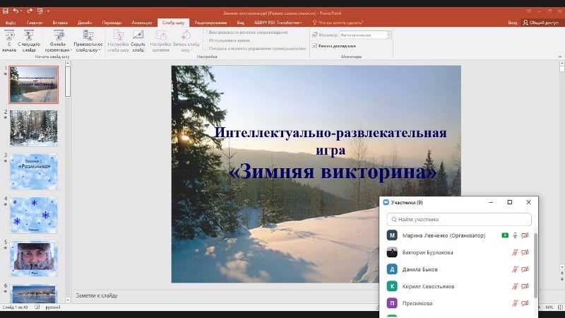This screenshot has height=318, width=565.
Task: Click the Undo arrow in the title bar
Action: 16,11
